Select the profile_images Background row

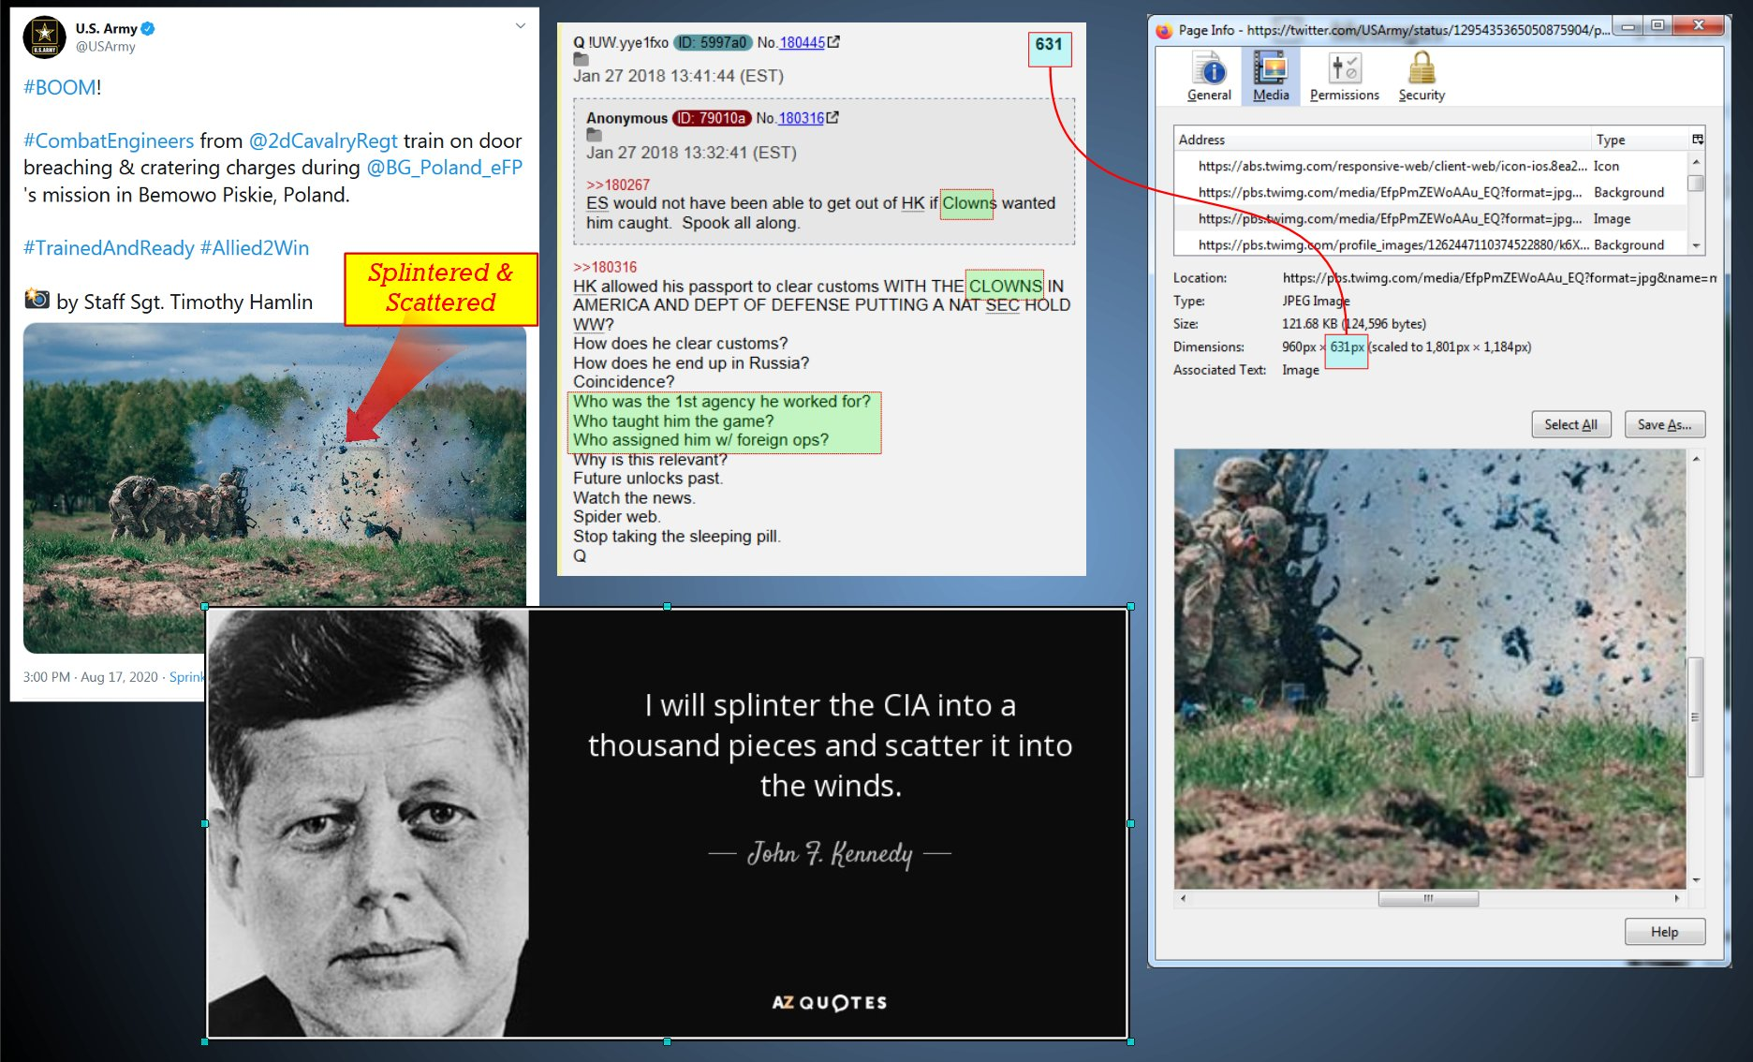tap(1430, 244)
